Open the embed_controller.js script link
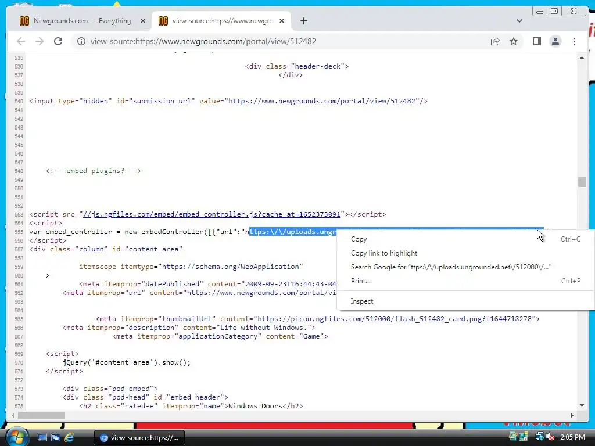The image size is (595, 446). pos(212,214)
